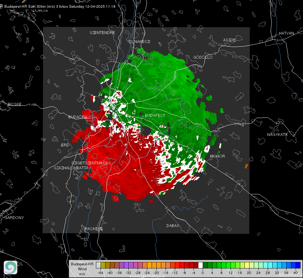
Task: Click the SZENTENDRE town label
Action: click(102, 33)
